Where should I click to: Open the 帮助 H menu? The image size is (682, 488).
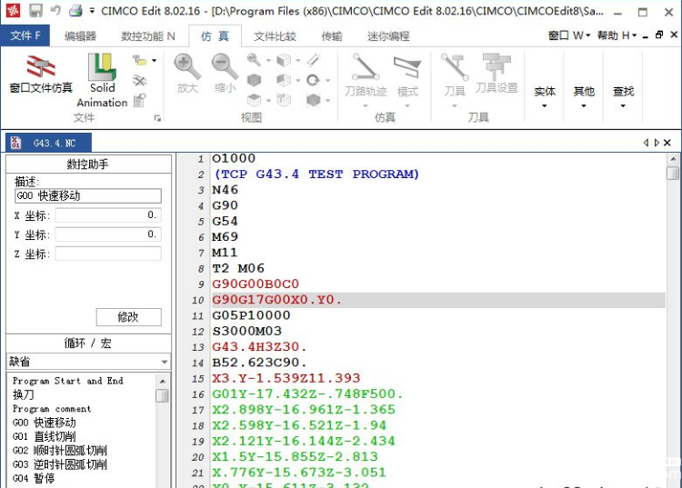[x=617, y=35]
